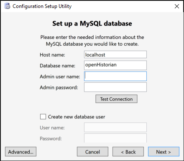The image size is (184, 161).
Task: Click the 'Create new database user' label text
Action: tap(77, 117)
